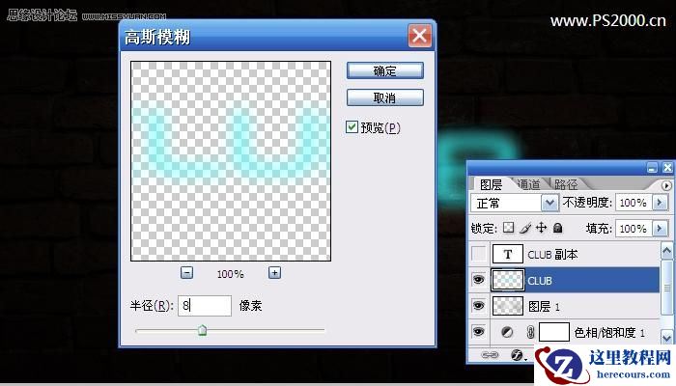Select the 图层 1 layer name

pos(544,307)
